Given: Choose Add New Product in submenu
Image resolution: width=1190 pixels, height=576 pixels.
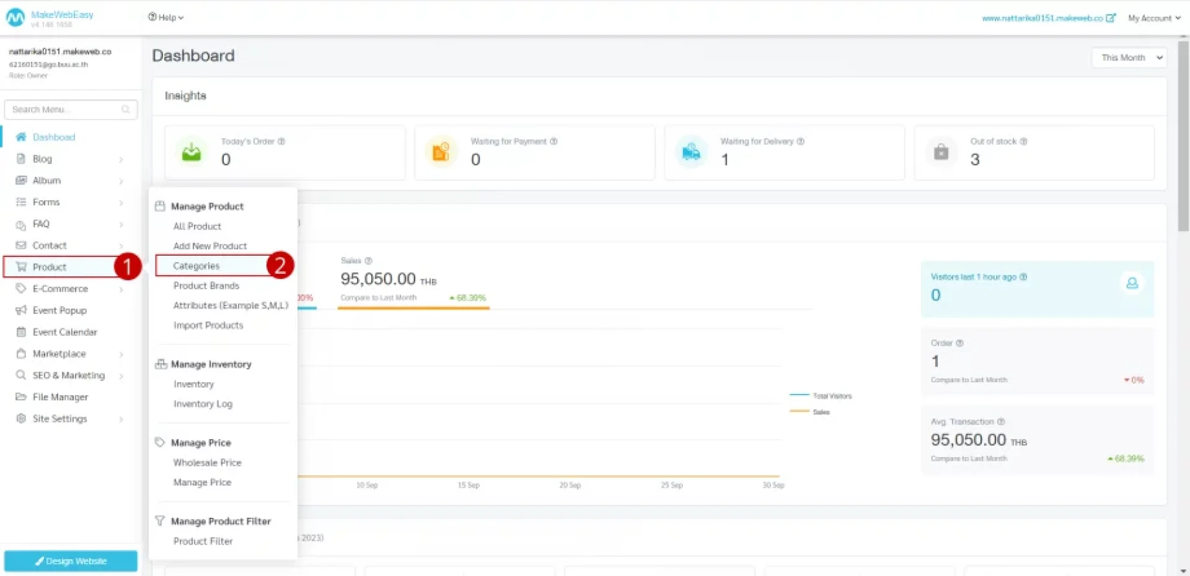Looking at the screenshot, I should pyautogui.click(x=209, y=246).
